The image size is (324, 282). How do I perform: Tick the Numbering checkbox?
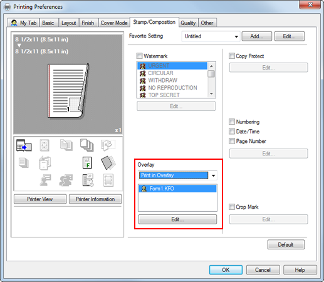(x=232, y=122)
